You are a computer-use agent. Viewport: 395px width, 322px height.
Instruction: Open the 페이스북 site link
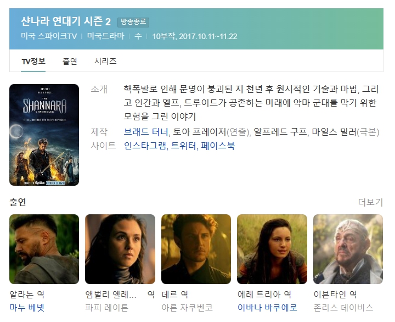(218, 146)
